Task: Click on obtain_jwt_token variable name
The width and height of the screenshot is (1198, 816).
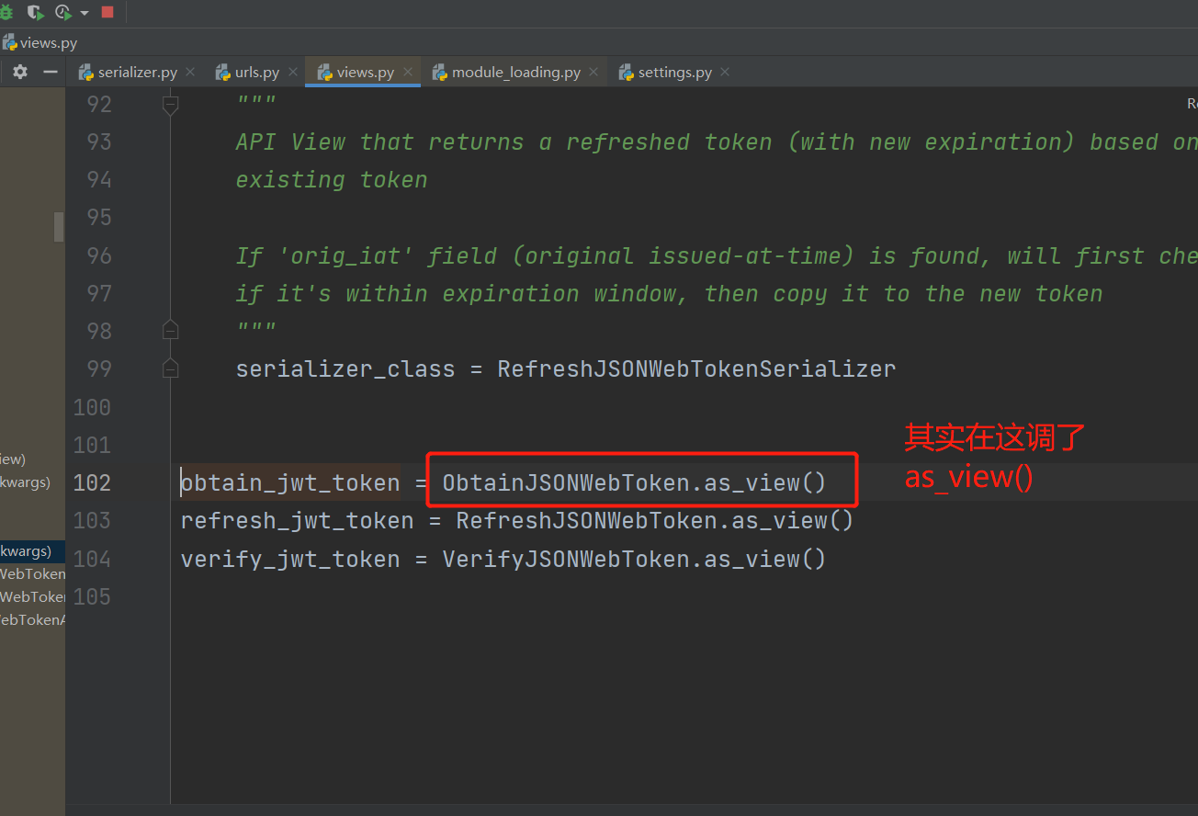Action: tap(290, 482)
